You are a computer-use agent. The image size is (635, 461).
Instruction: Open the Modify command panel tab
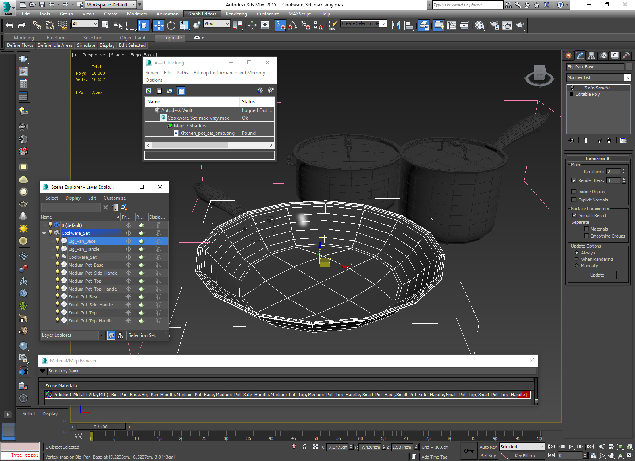580,56
